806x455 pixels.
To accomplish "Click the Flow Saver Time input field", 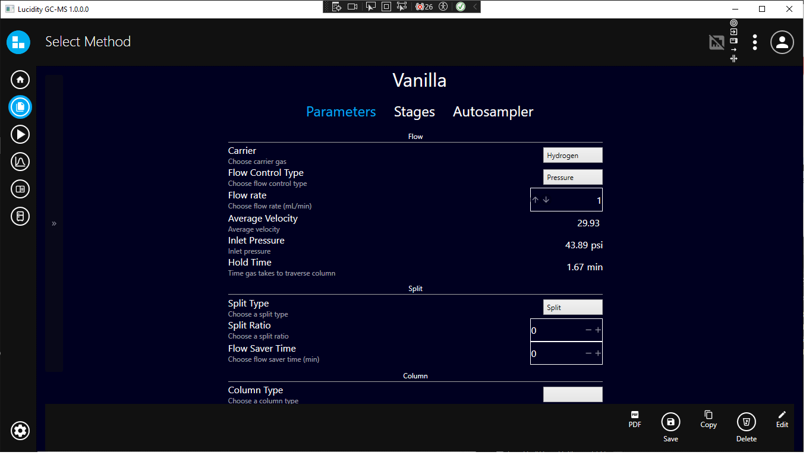I will pyautogui.click(x=556, y=353).
